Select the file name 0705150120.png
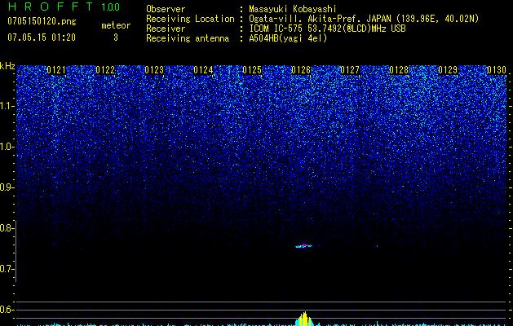Viewport: 513px width, 326px height. tap(42, 22)
